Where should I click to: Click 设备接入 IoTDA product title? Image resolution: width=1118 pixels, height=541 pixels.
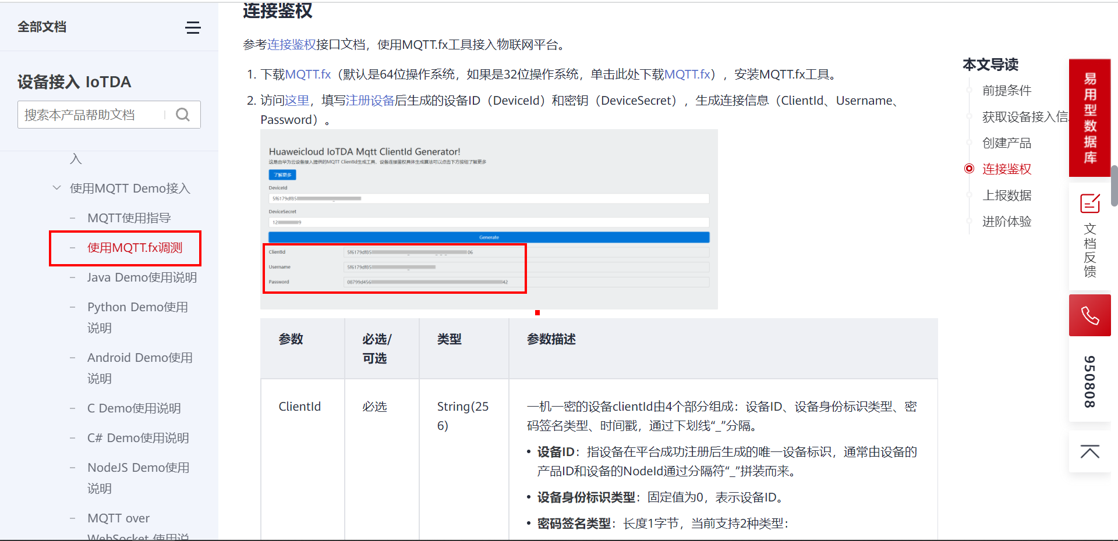click(74, 82)
